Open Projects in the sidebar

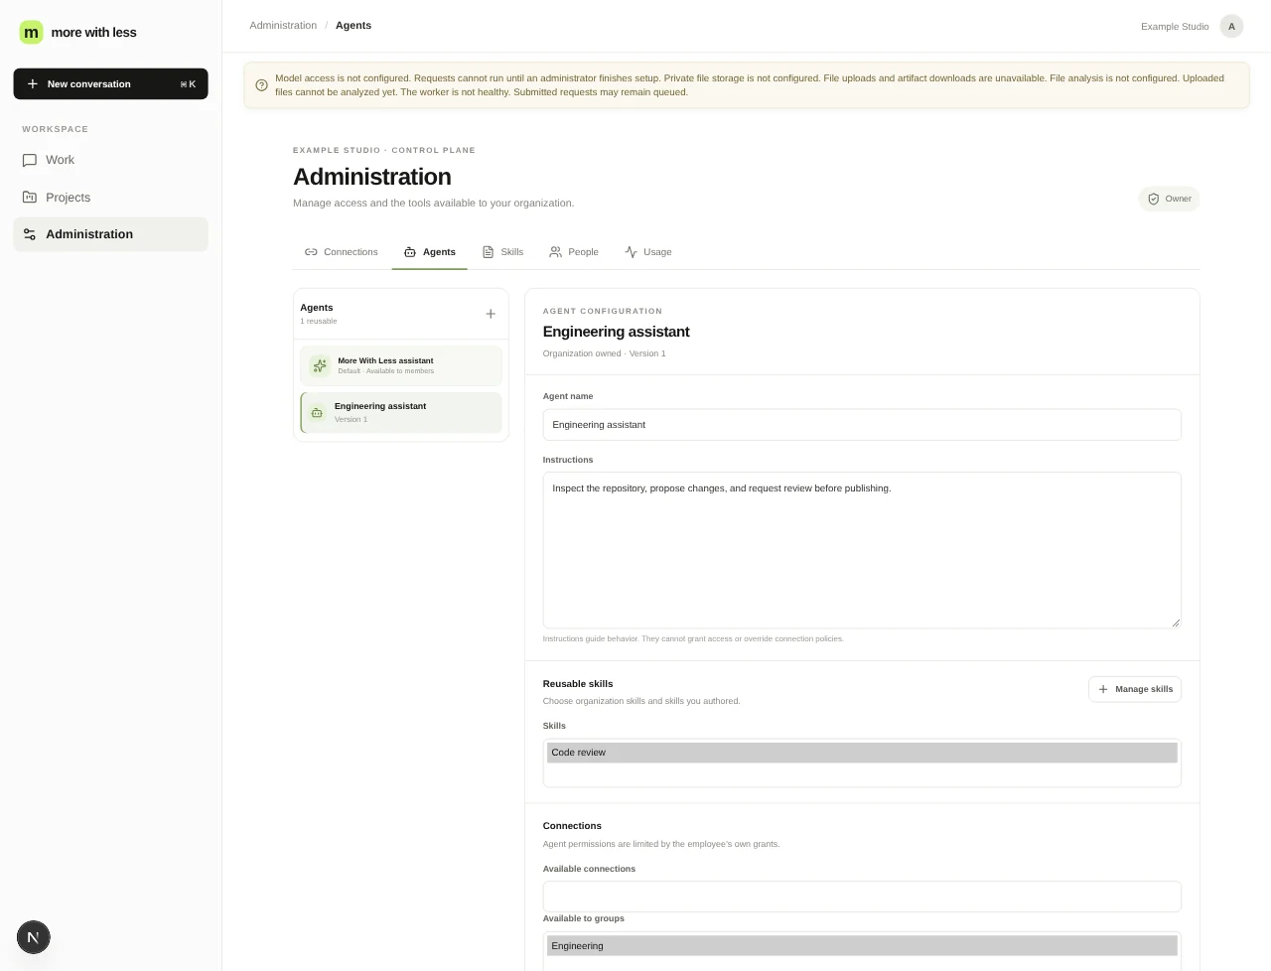110,198
